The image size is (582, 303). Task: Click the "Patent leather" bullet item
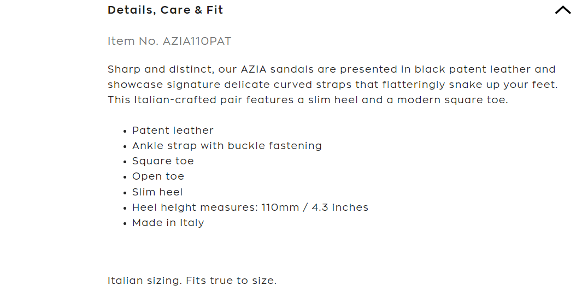173,130
